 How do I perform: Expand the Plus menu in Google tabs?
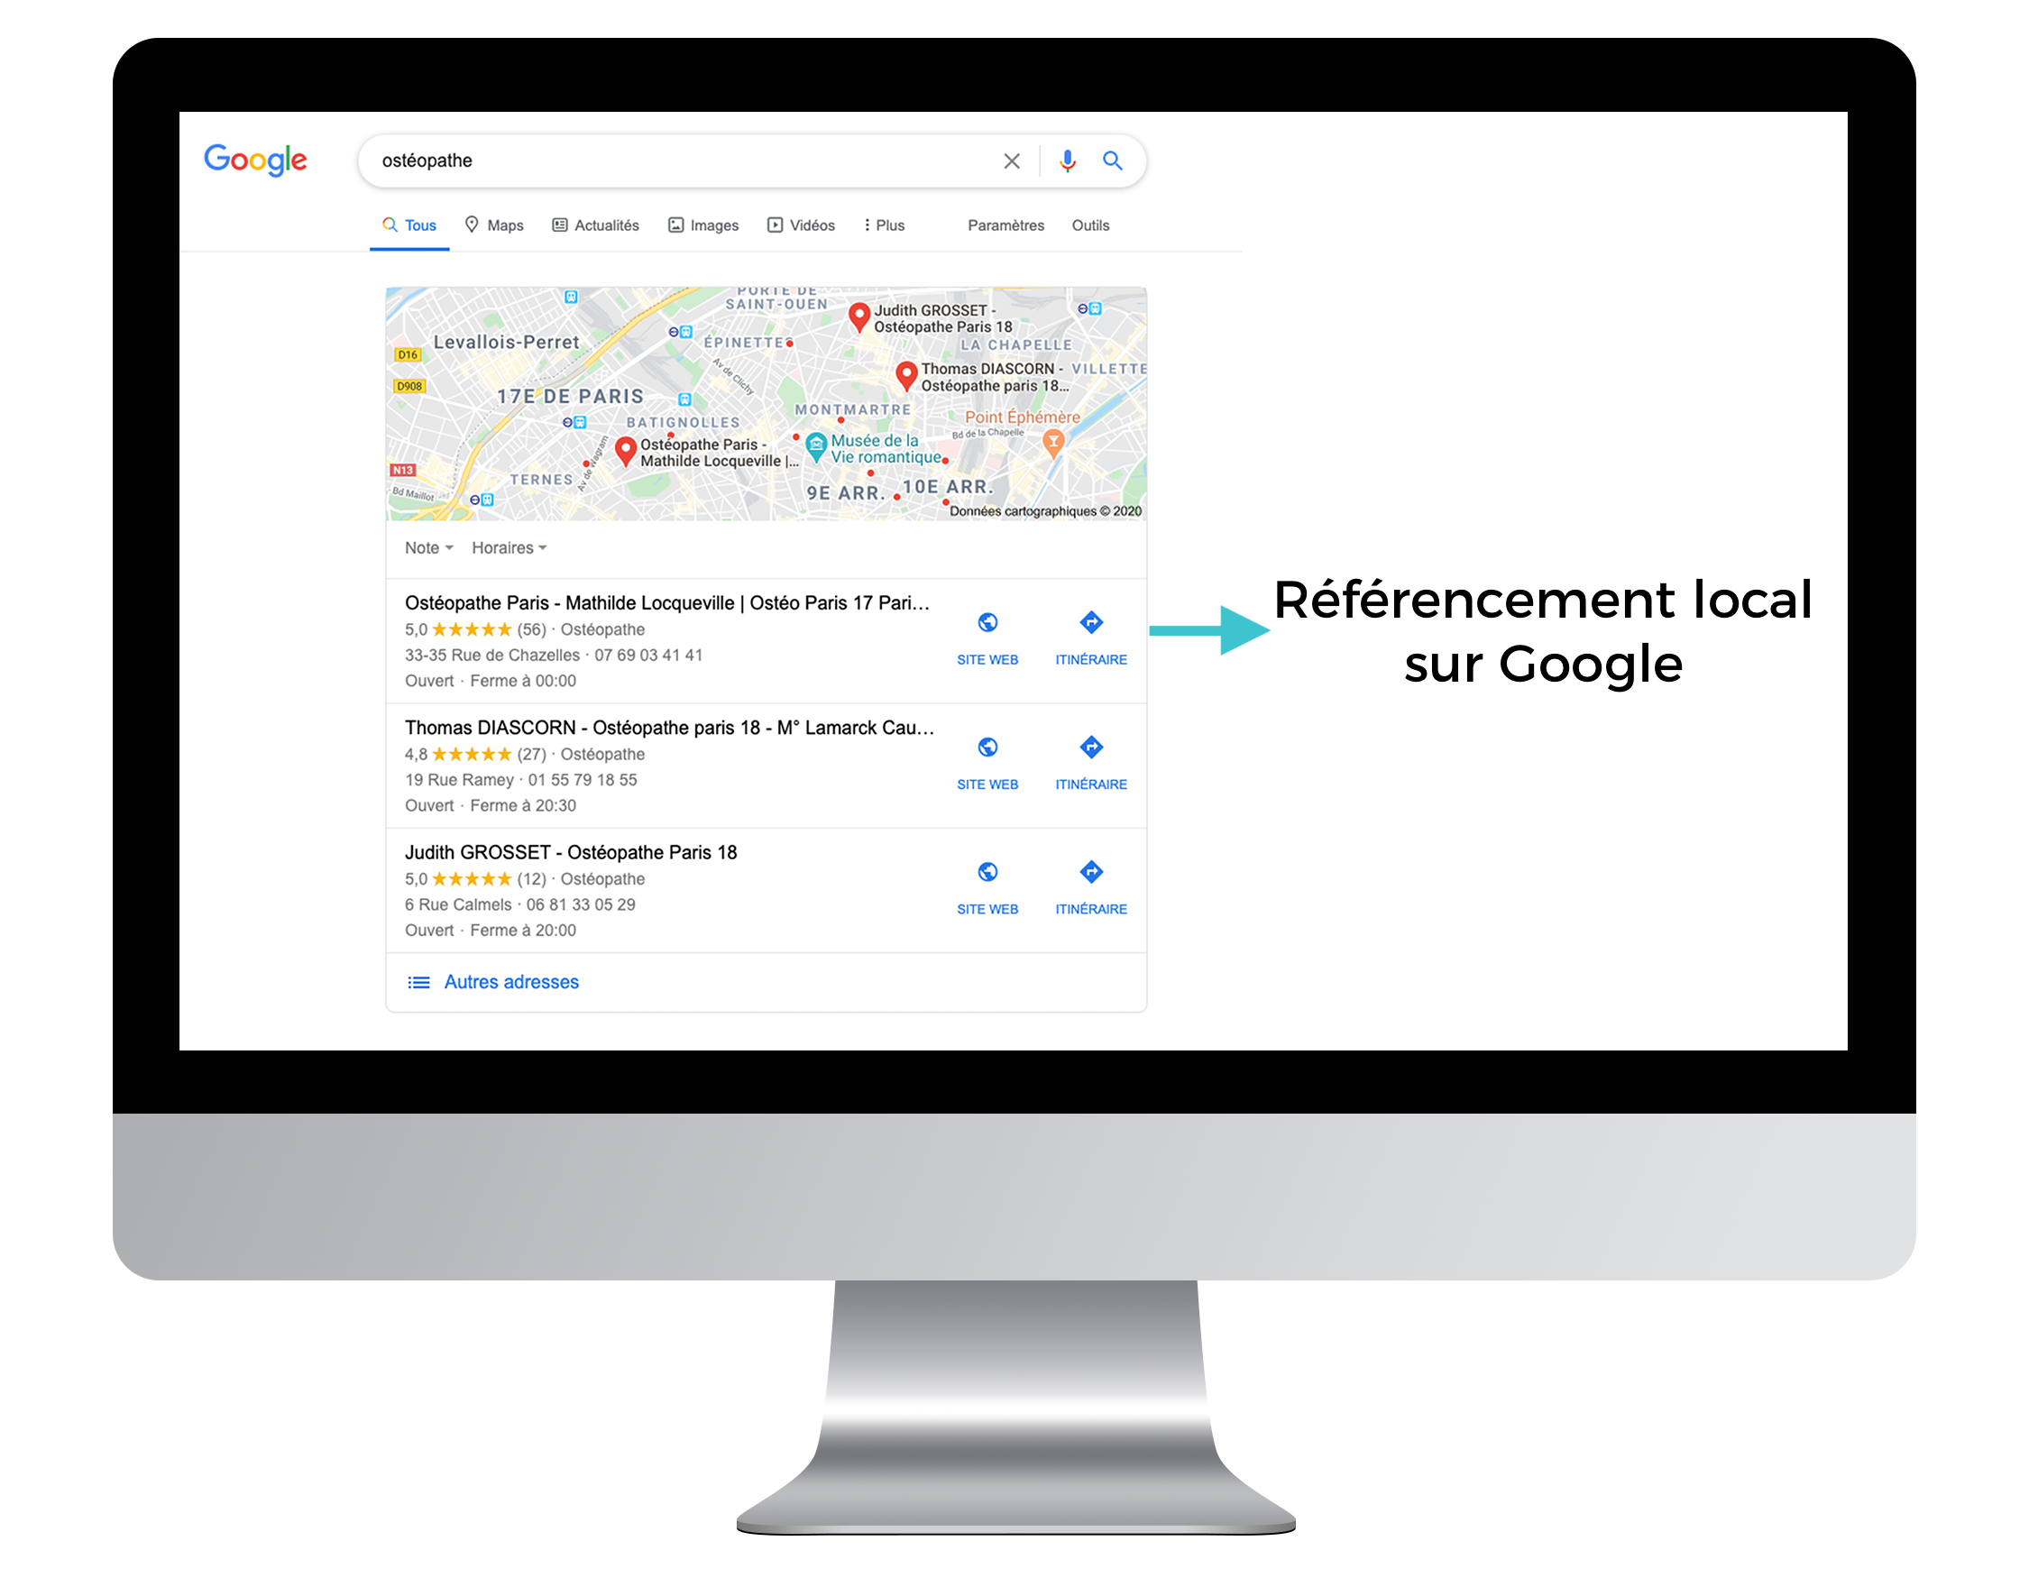click(889, 224)
